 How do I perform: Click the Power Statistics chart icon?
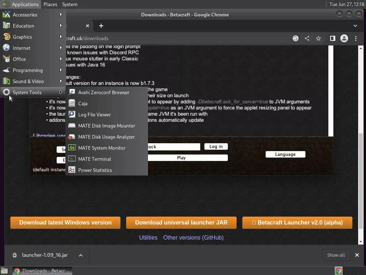[71, 170]
